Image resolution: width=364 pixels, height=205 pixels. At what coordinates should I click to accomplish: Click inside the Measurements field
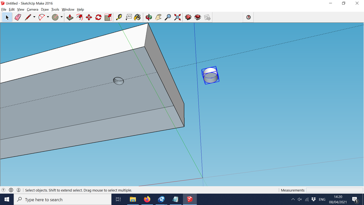tap(334, 190)
